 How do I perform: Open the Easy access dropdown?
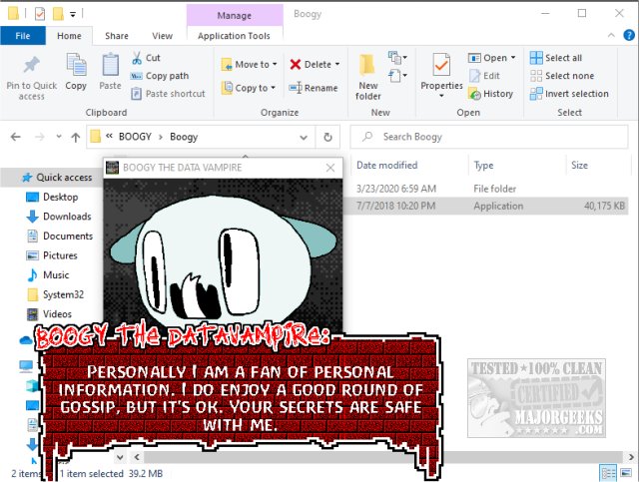pos(397,76)
